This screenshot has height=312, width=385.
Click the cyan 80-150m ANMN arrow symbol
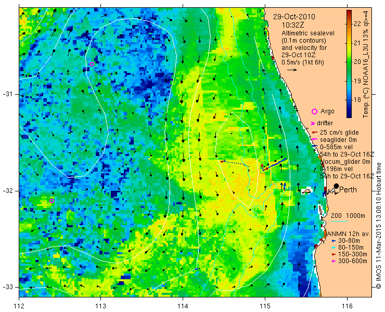pos(333,248)
